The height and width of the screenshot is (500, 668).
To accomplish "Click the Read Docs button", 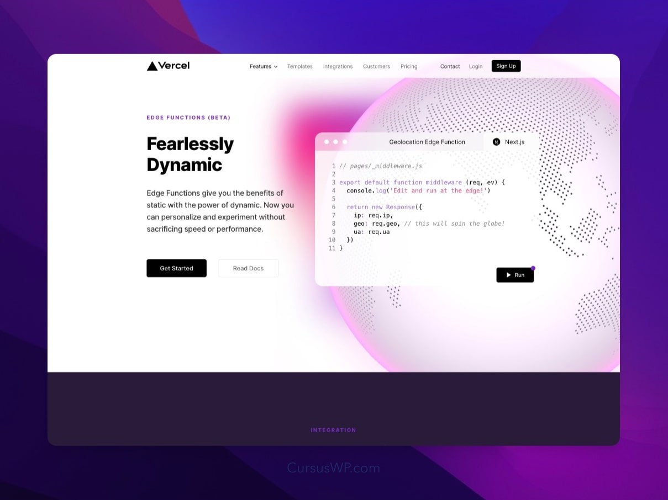I will pos(248,268).
